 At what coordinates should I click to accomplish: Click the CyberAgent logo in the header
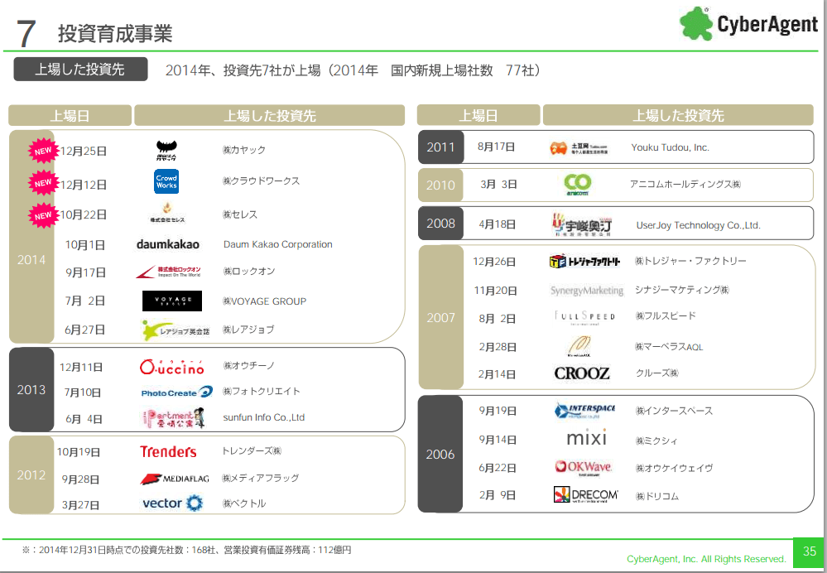tap(748, 24)
